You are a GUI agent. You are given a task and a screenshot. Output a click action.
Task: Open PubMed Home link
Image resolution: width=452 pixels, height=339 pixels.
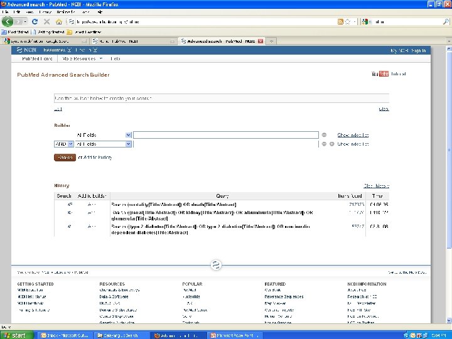click(37, 58)
